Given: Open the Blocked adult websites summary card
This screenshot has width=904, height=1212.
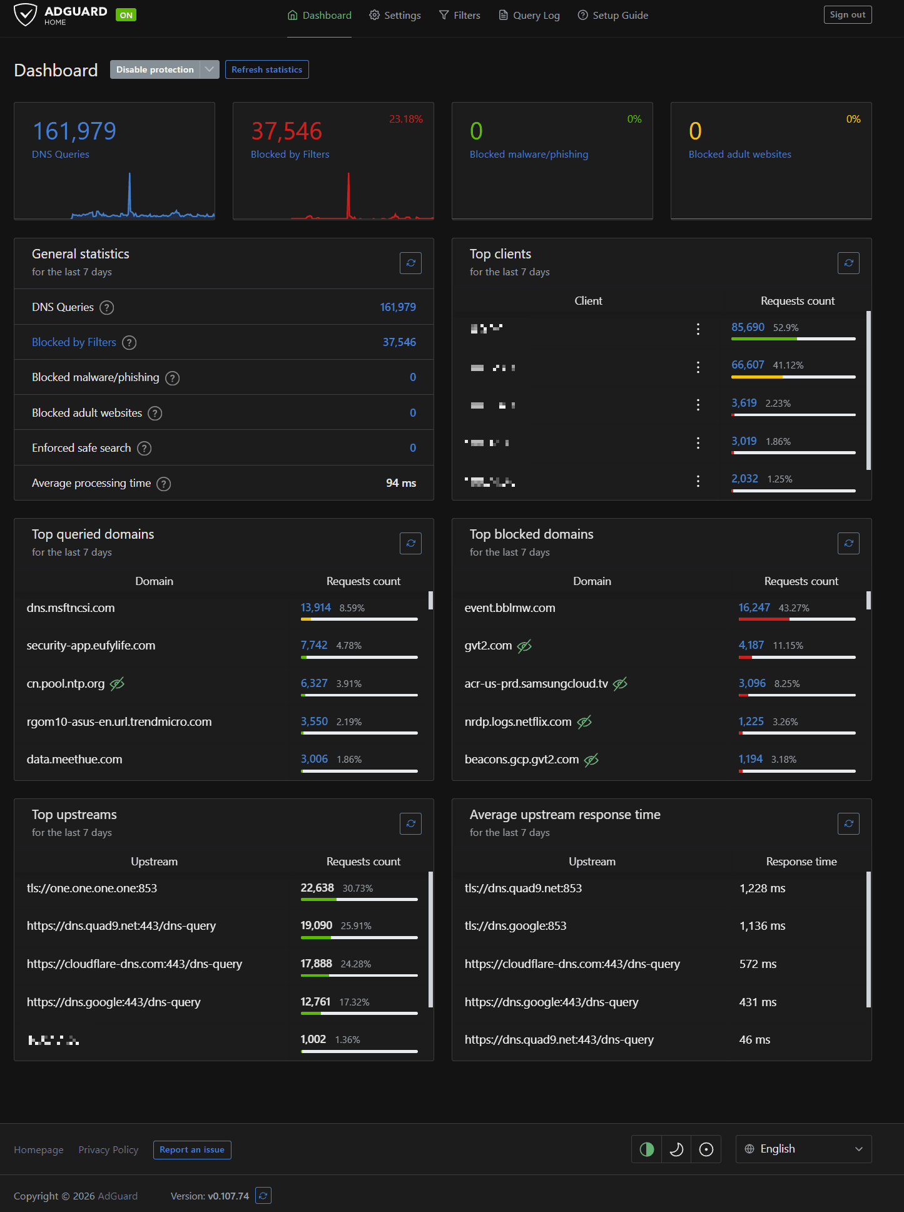Looking at the screenshot, I should pos(771,161).
